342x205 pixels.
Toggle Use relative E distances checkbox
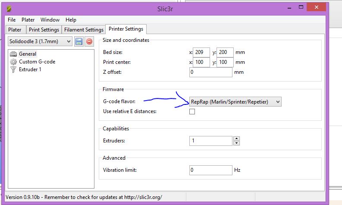pos(192,111)
